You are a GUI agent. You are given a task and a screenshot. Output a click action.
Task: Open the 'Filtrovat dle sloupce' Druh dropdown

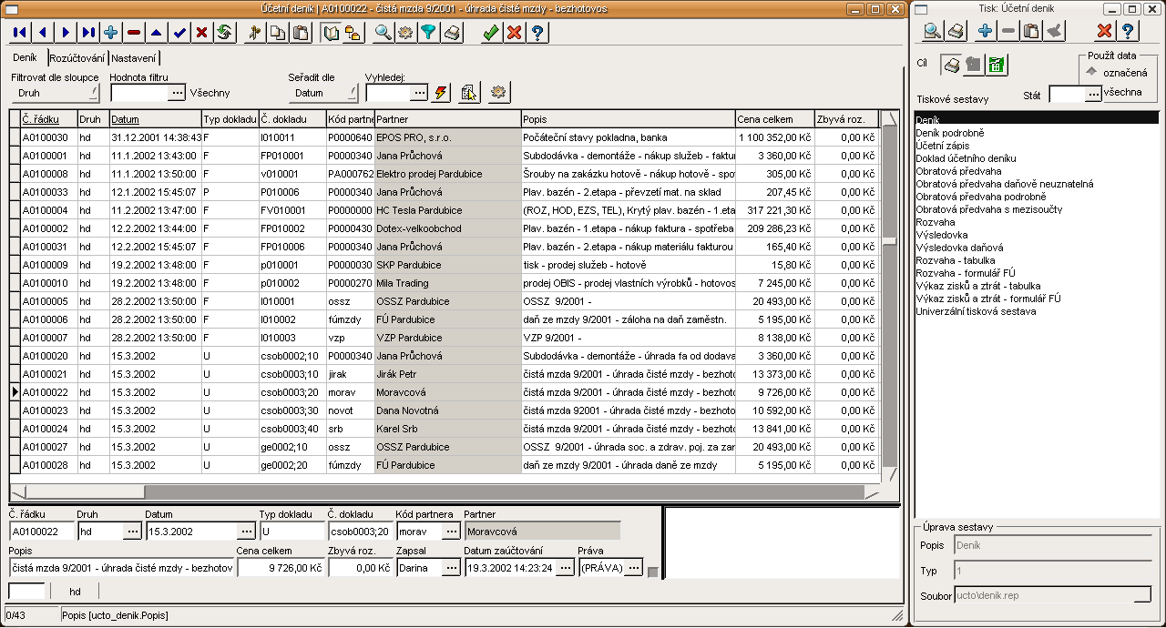pyautogui.click(x=56, y=93)
